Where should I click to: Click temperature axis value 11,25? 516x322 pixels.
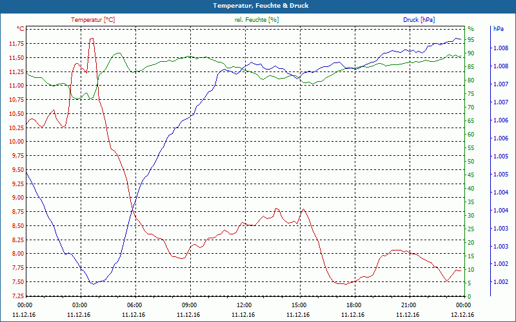pos(17,72)
